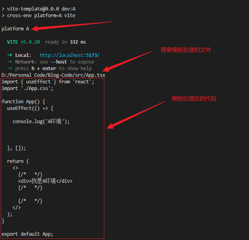Click the red annotation '模板处理后的代码'

tap(194, 99)
